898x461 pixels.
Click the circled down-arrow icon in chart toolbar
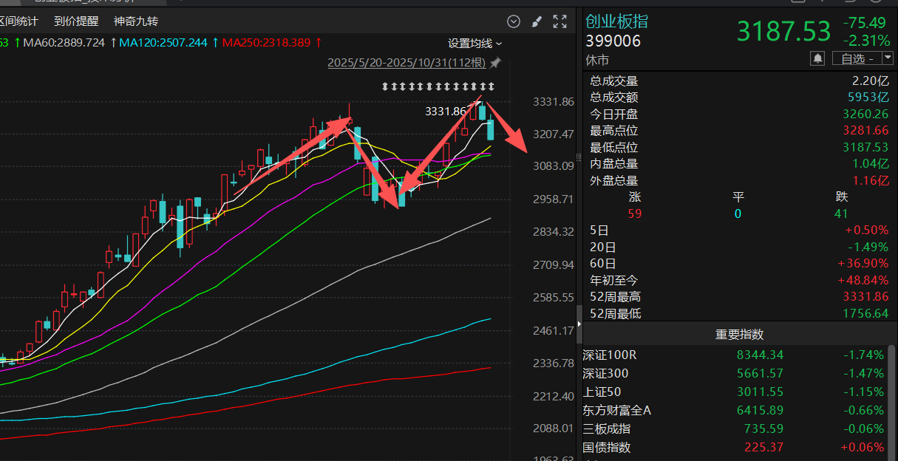pos(514,21)
